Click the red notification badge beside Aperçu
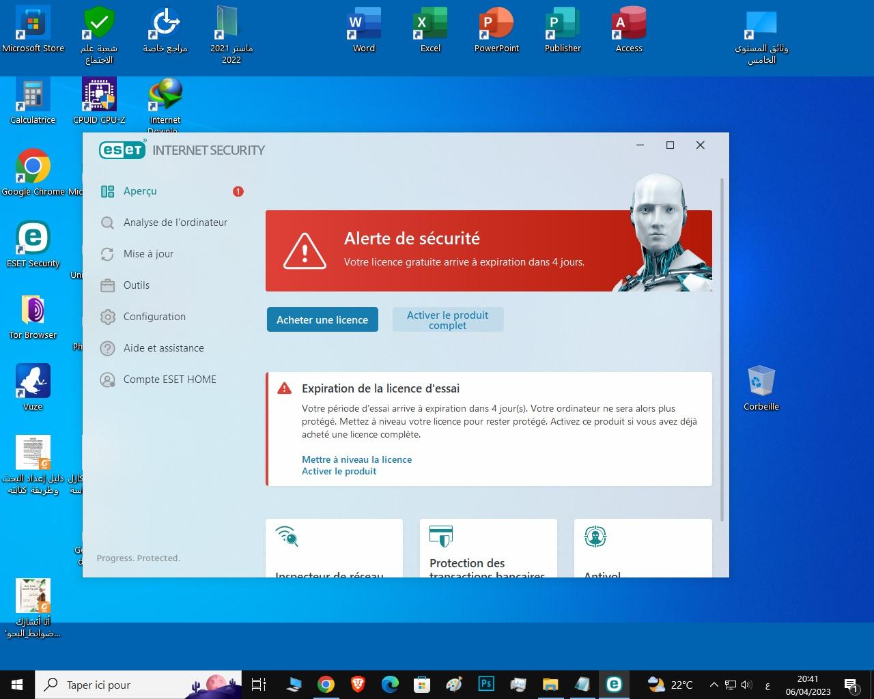 pyautogui.click(x=238, y=191)
